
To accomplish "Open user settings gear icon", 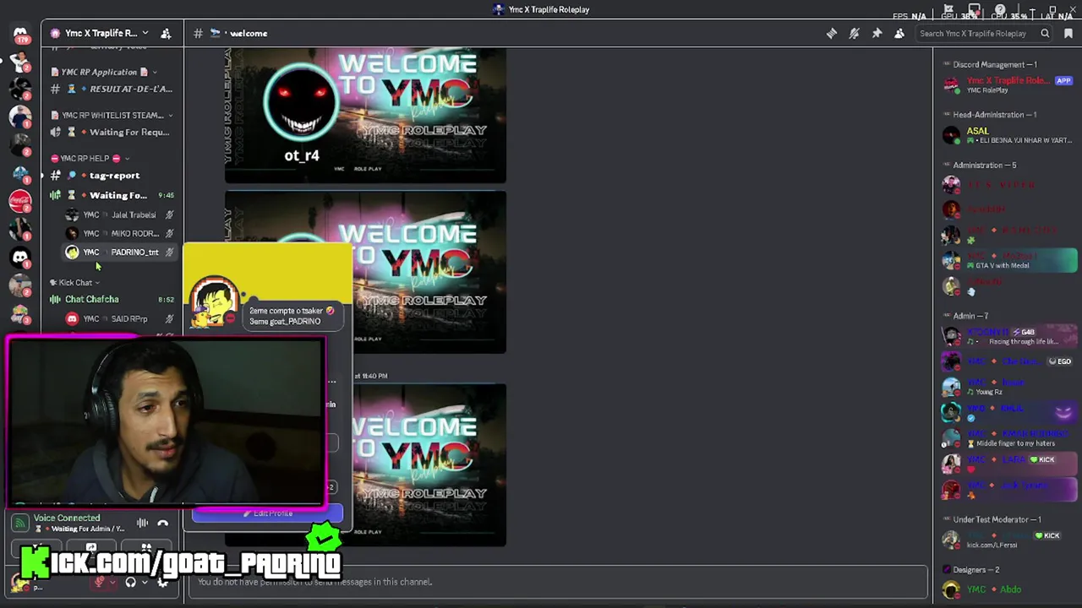I will (163, 582).
